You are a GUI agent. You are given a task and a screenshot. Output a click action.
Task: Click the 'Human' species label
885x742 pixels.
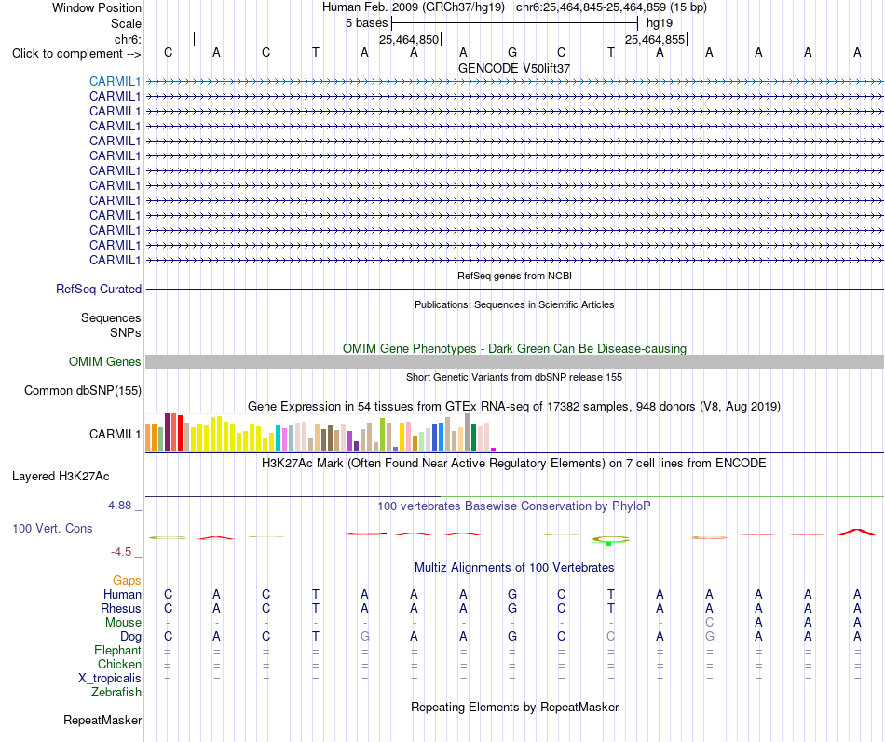[122, 594]
